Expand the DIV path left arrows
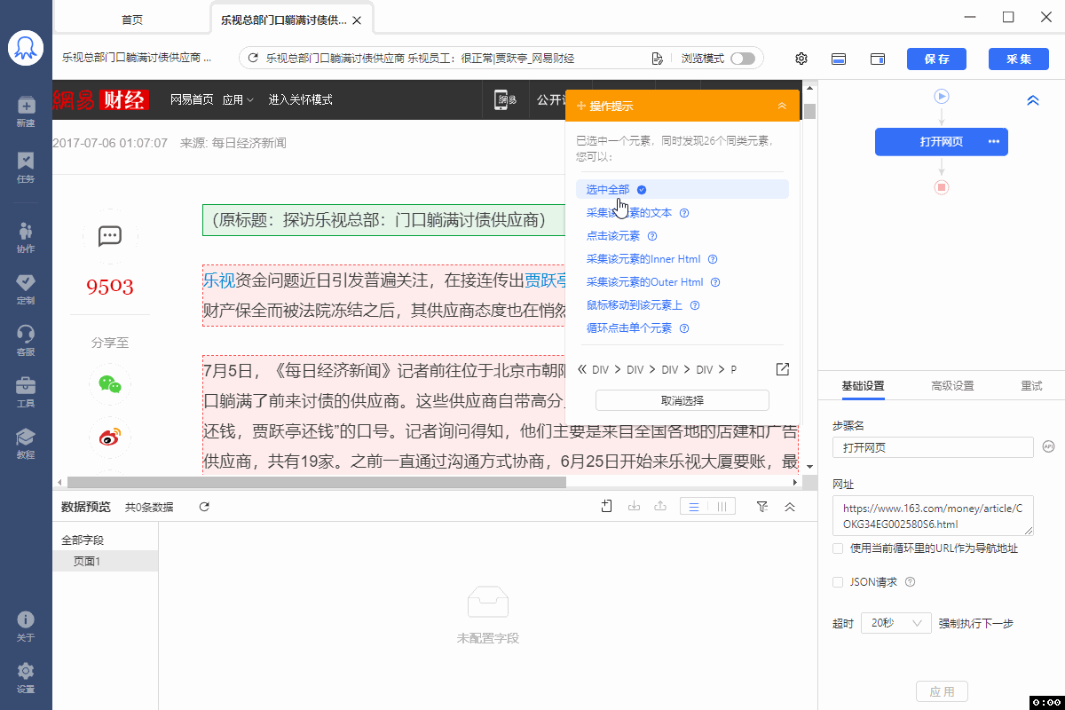This screenshot has width=1065, height=710. click(x=582, y=369)
